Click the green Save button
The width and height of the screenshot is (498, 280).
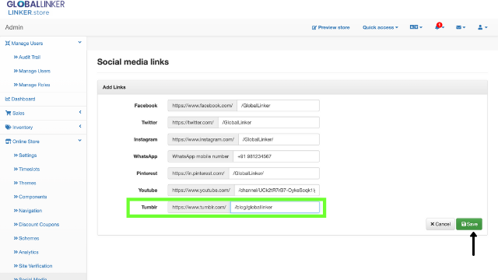pyautogui.click(x=469, y=224)
